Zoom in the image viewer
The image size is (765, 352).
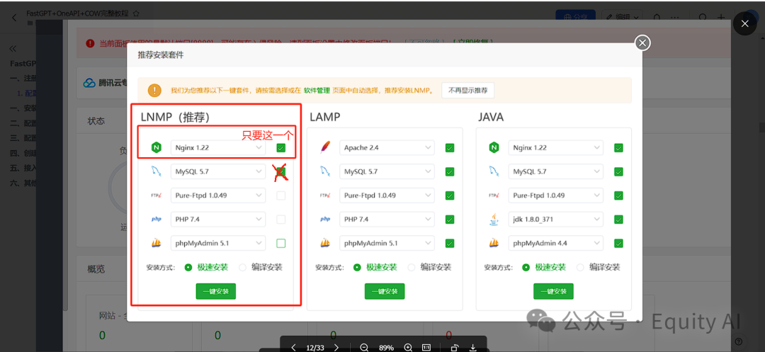(x=409, y=348)
